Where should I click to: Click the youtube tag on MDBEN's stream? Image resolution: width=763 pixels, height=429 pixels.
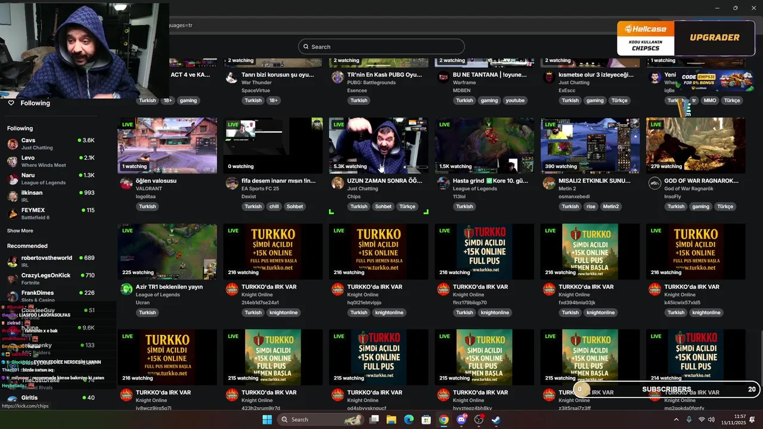tap(515, 101)
